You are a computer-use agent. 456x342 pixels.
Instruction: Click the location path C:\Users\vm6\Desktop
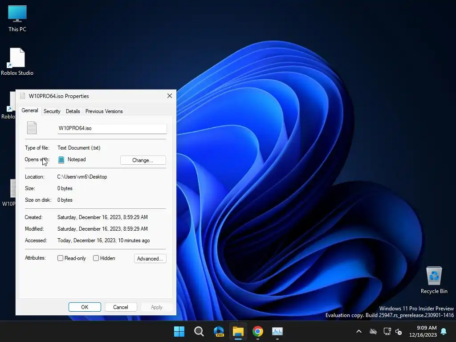(x=82, y=177)
